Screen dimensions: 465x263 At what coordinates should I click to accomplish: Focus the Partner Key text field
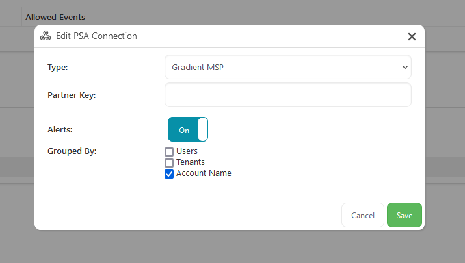click(287, 95)
